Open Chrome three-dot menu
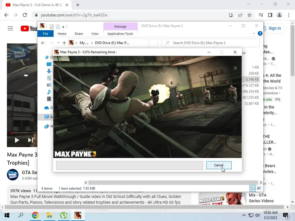The width and height of the screenshot is (295, 221). coord(289,15)
